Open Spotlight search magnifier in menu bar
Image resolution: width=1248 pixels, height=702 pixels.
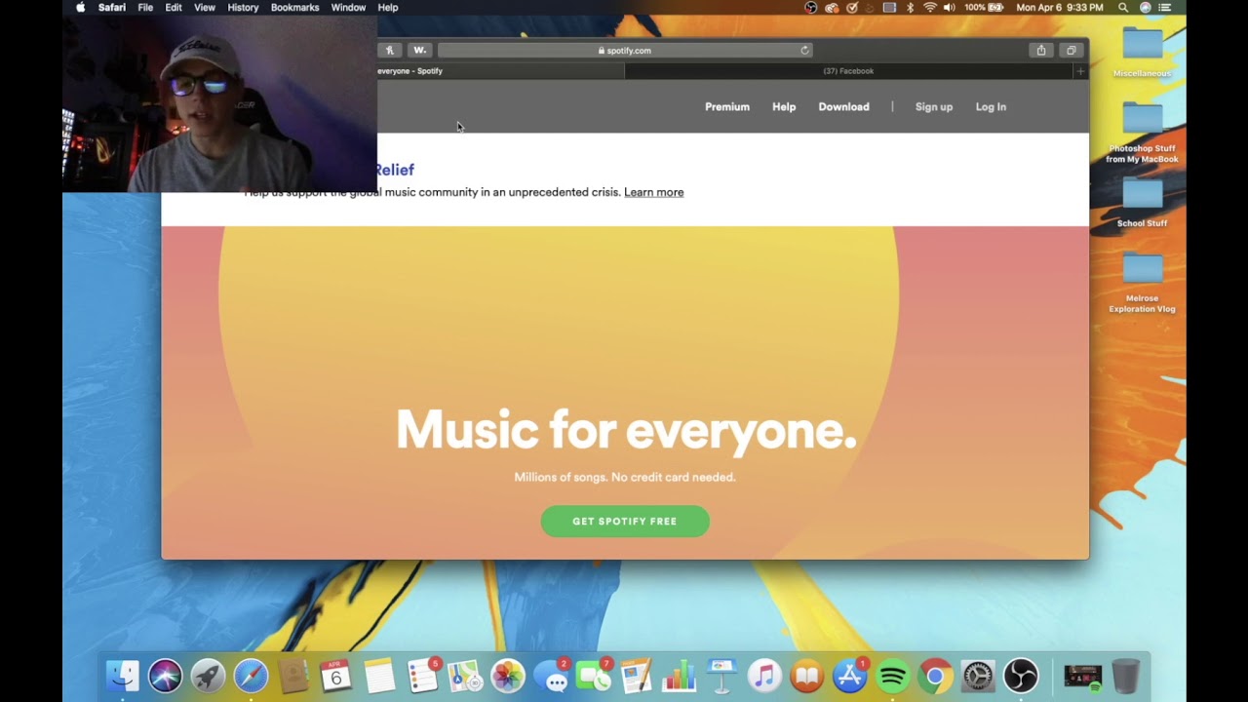[x=1123, y=7]
